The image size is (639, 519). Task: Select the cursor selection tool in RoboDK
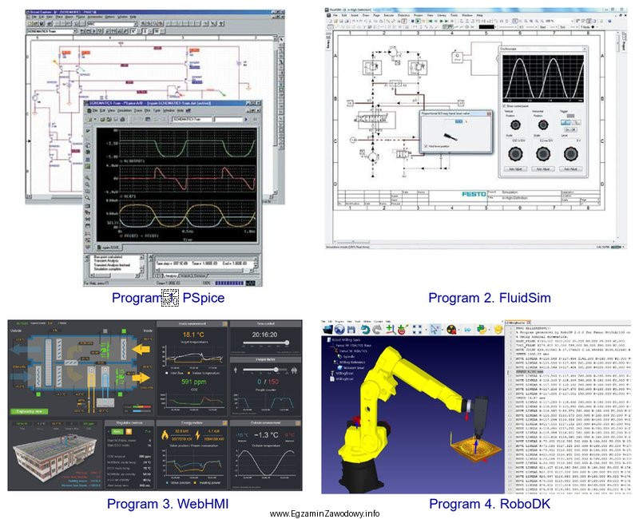(x=435, y=329)
